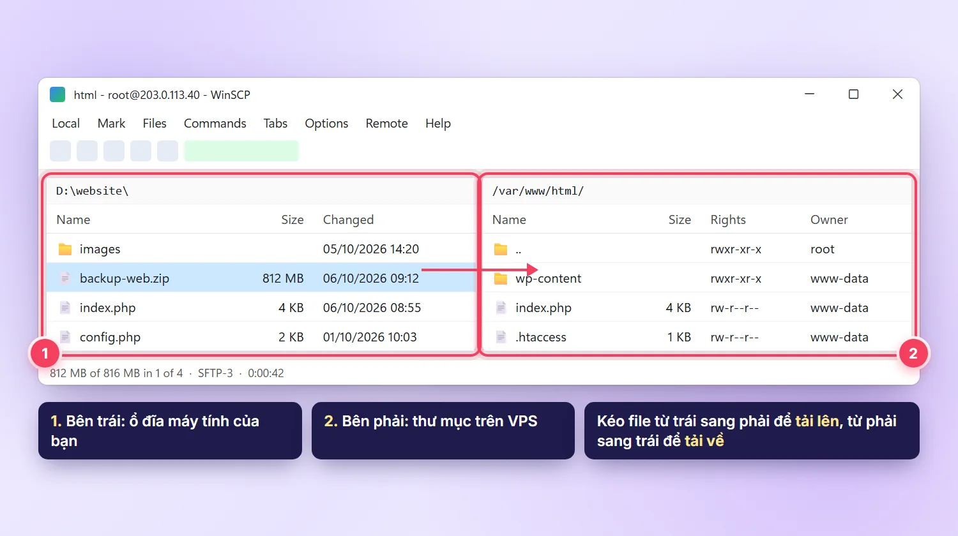Click the 812 MB size cell
Image resolution: width=958 pixels, height=536 pixels.
(x=283, y=278)
